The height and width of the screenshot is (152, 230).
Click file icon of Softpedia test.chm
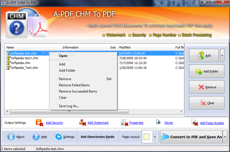click(8, 53)
